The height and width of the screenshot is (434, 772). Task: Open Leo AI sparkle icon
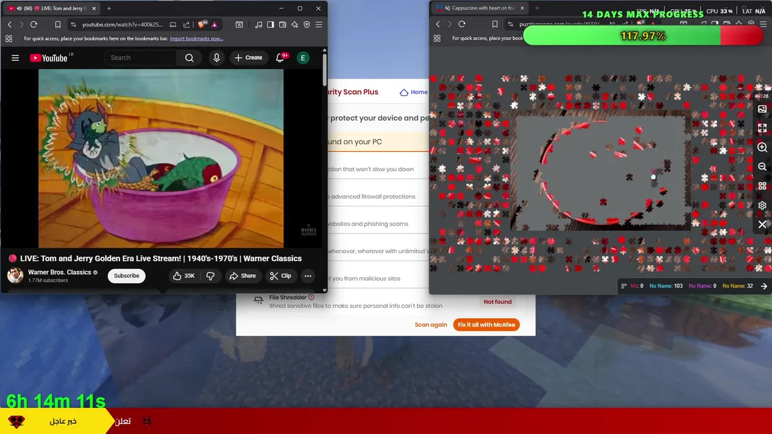click(294, 25)
